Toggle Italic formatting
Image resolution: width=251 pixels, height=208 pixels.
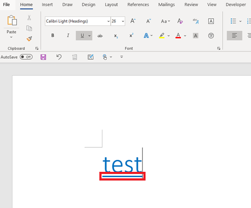coord(68,35)
